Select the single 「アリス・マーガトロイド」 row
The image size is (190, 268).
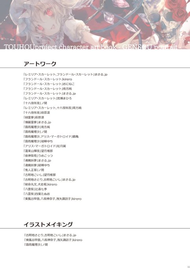click(45, 146)
